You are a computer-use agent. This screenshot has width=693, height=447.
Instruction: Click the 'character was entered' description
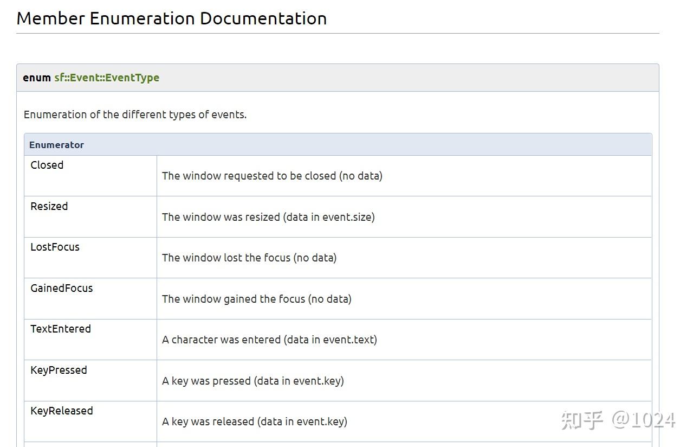[x=269, y=340]
